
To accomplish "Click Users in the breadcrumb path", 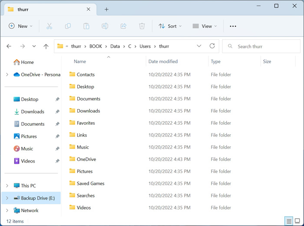I will pyautogui.click(x=145, y=46).
